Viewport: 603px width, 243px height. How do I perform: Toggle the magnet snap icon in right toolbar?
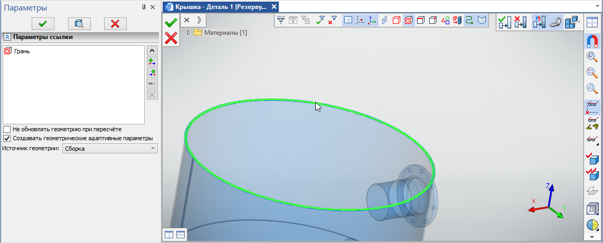point(592,42)
